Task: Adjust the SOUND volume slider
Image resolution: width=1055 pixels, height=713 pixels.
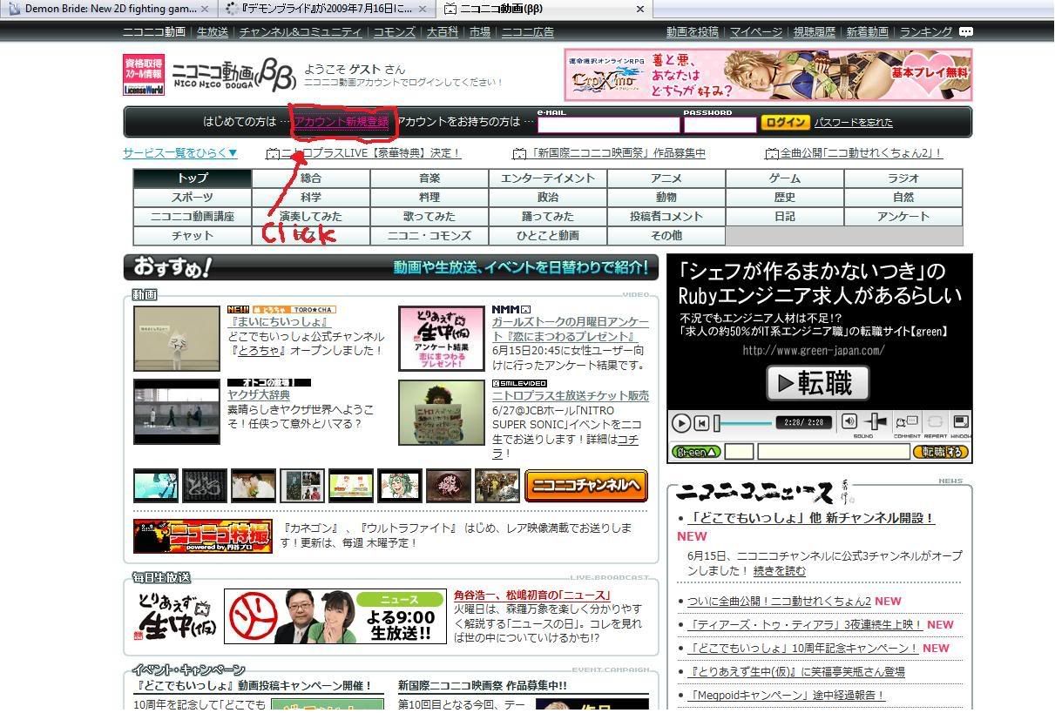Action: (x=876, y=422)
